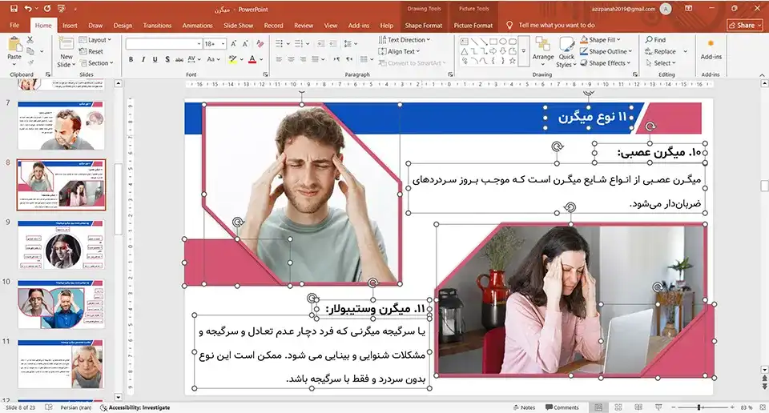Click the Copy icon in Clipboard group
Viewport: 769px width, 413px height.
(30, 51)
